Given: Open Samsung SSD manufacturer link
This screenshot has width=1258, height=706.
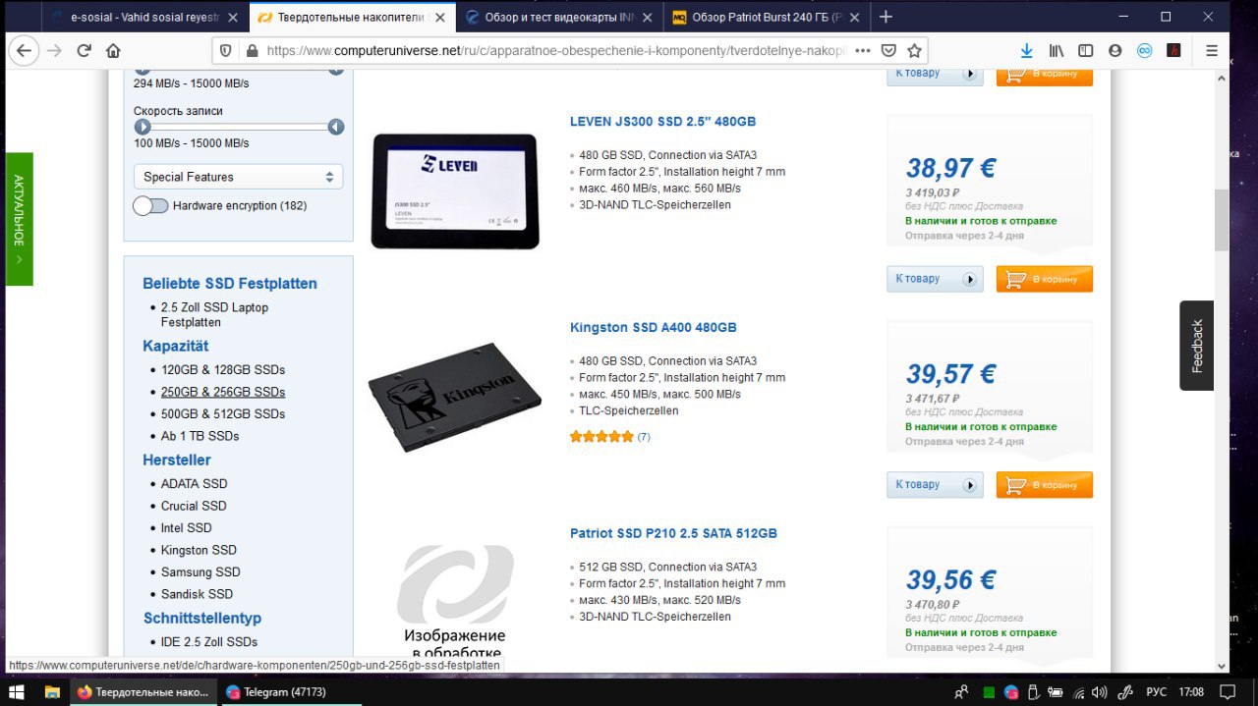Looking at the screenshot, I should (200, 572).
